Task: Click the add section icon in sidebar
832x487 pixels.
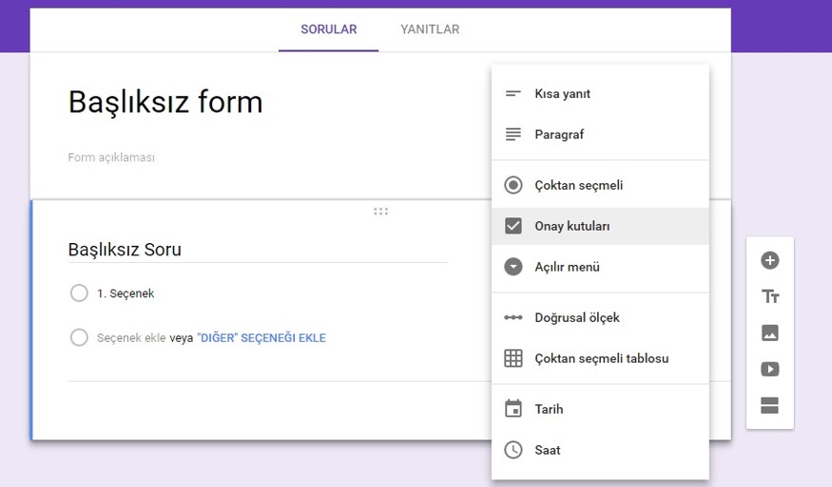Action: [x=770, y=406]
